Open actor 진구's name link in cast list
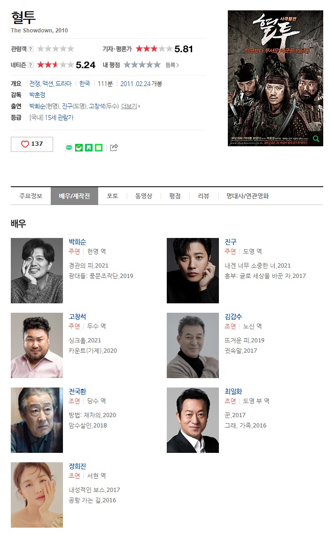The height and width of the screenshot is (538, 334). (231, 242)
